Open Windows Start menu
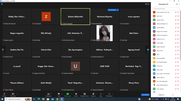 (2, 99)
